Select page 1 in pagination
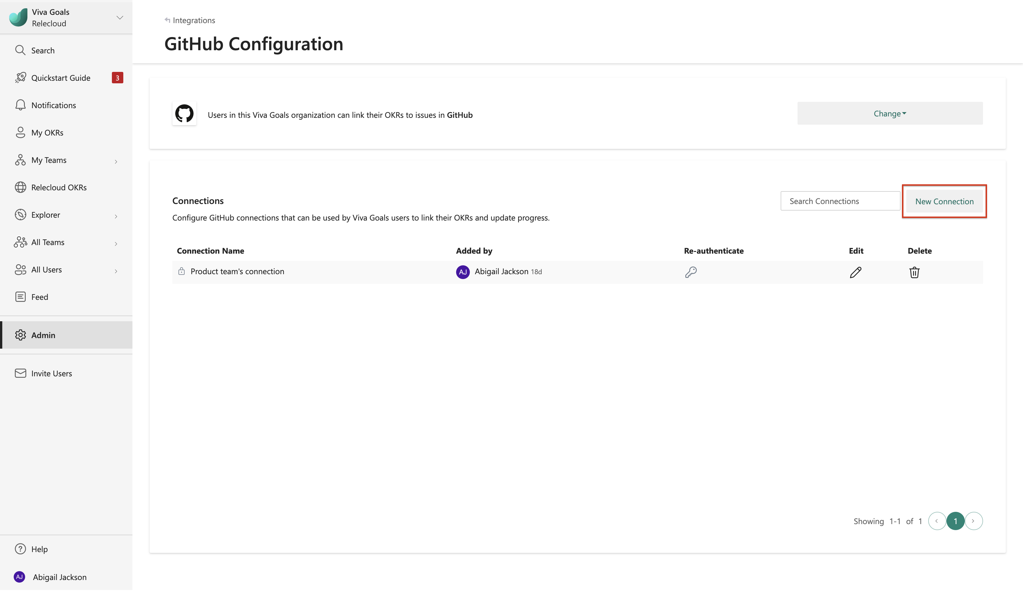Screen dimensions: 1023x594 pos(955,521)
